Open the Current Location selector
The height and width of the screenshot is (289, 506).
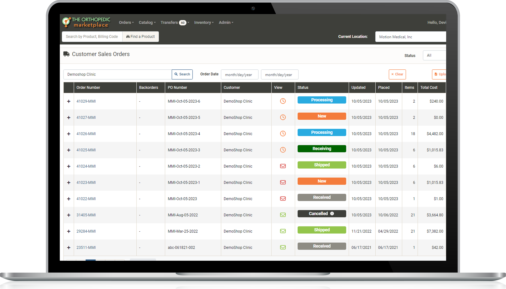click(411, 37)
